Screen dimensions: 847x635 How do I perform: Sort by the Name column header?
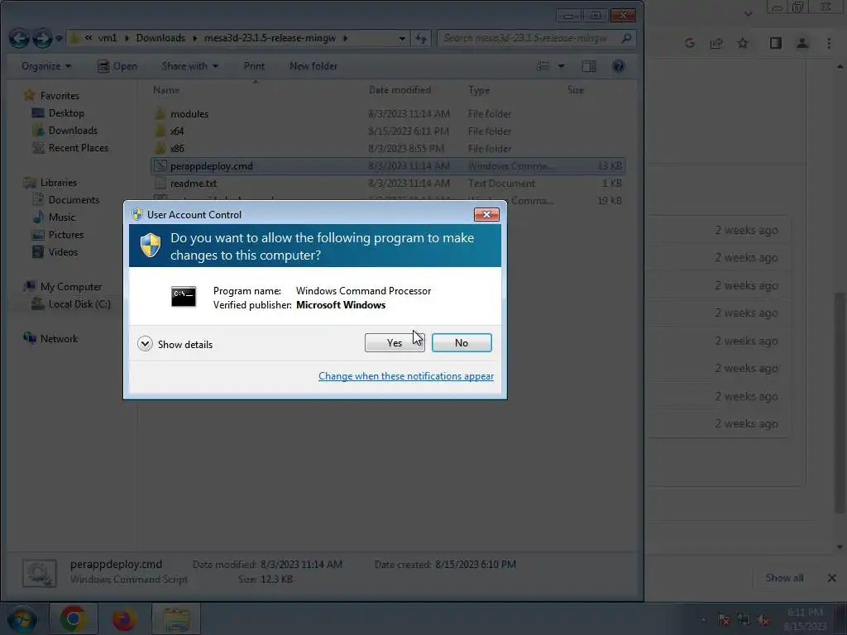click(x=165, y=89)
